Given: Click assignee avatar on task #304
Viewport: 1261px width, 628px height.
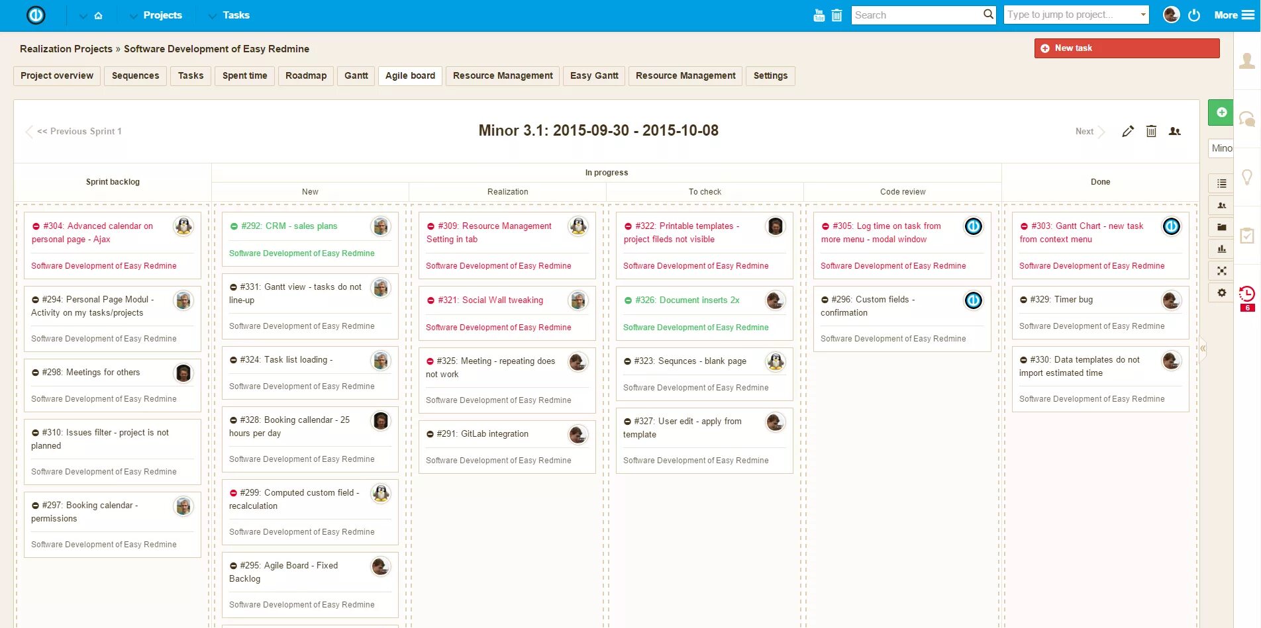Looking at the screenshot, I should [x=183, y=226].
